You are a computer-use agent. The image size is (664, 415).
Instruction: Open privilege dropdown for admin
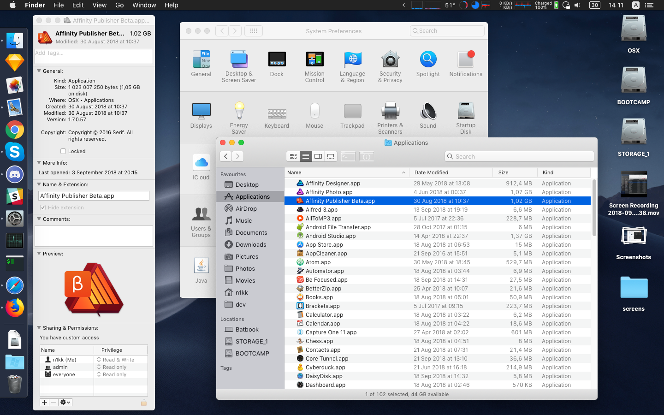coord(112,367)
